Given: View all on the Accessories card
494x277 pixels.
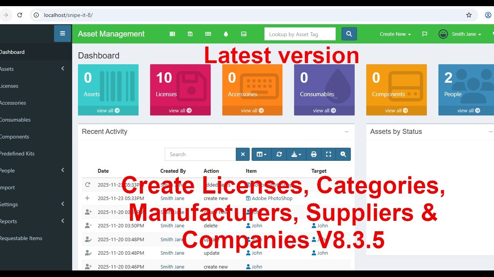Looking at the screenshot, I should coord(252,110).
